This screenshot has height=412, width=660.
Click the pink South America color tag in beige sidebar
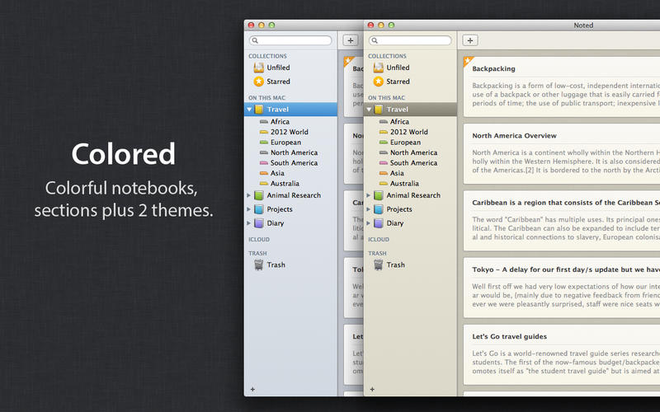[x=384, y=163]
